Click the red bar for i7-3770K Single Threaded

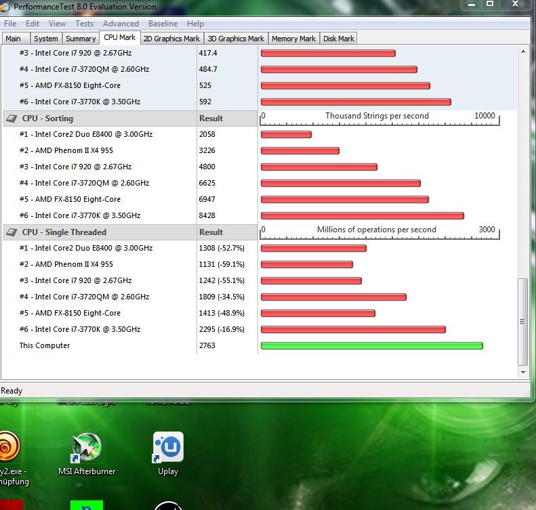point(353,329)
